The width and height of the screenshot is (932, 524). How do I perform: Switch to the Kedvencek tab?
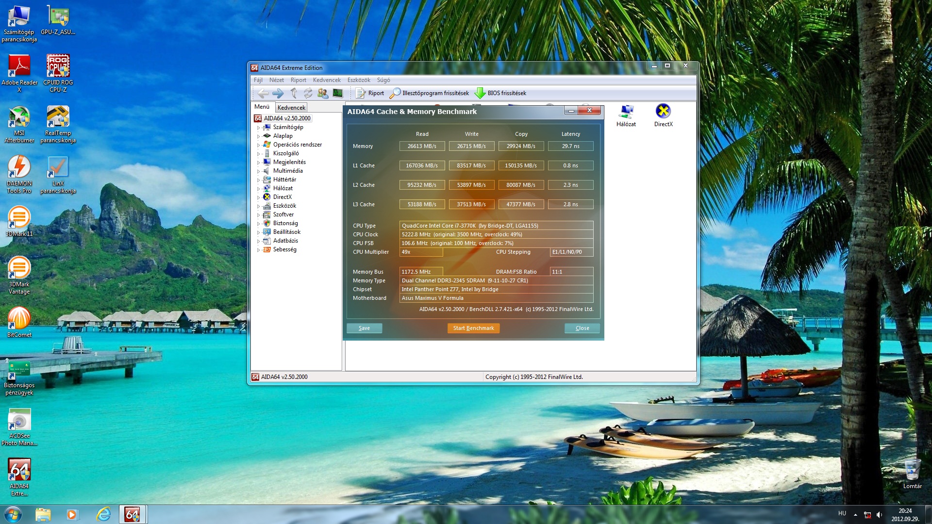pyautogui.click(x=291, y=108)
